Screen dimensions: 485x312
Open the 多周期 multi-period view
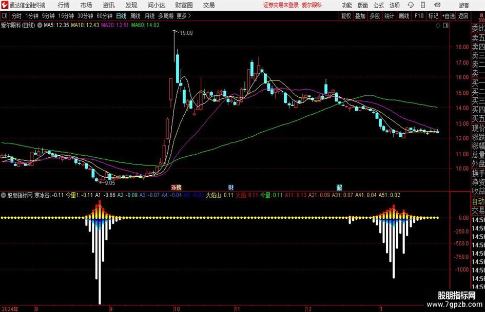[x=166, y=16]
